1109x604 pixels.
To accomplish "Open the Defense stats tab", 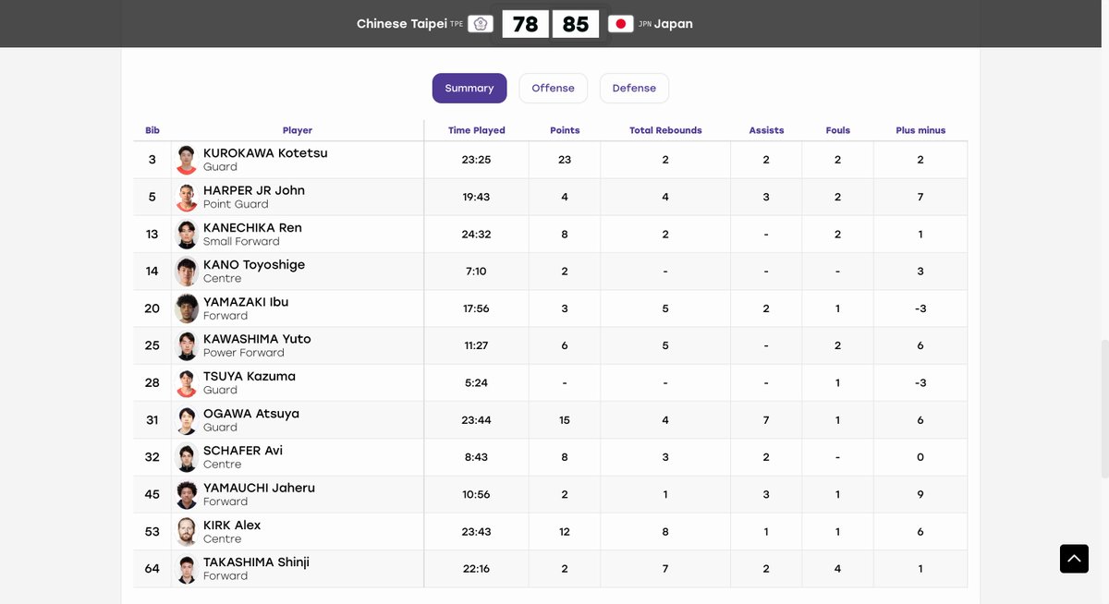I will coord(634,88).
